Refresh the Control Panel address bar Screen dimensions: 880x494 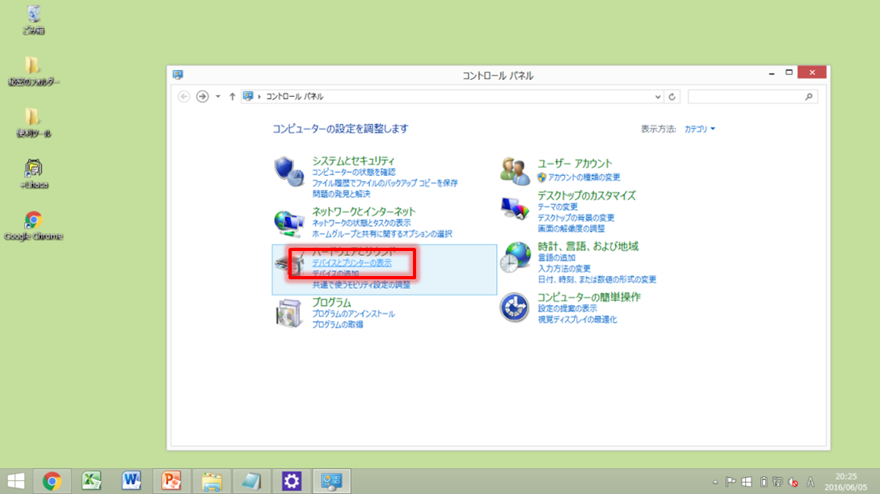(672, 97)
